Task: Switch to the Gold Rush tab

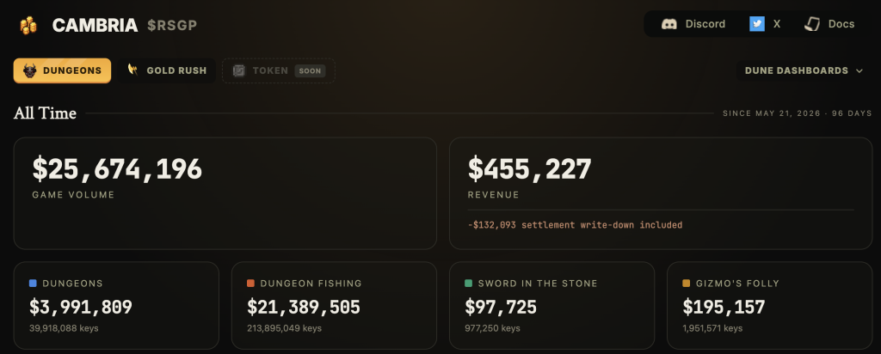Action: pyautogui.click(x=168, y=70)
